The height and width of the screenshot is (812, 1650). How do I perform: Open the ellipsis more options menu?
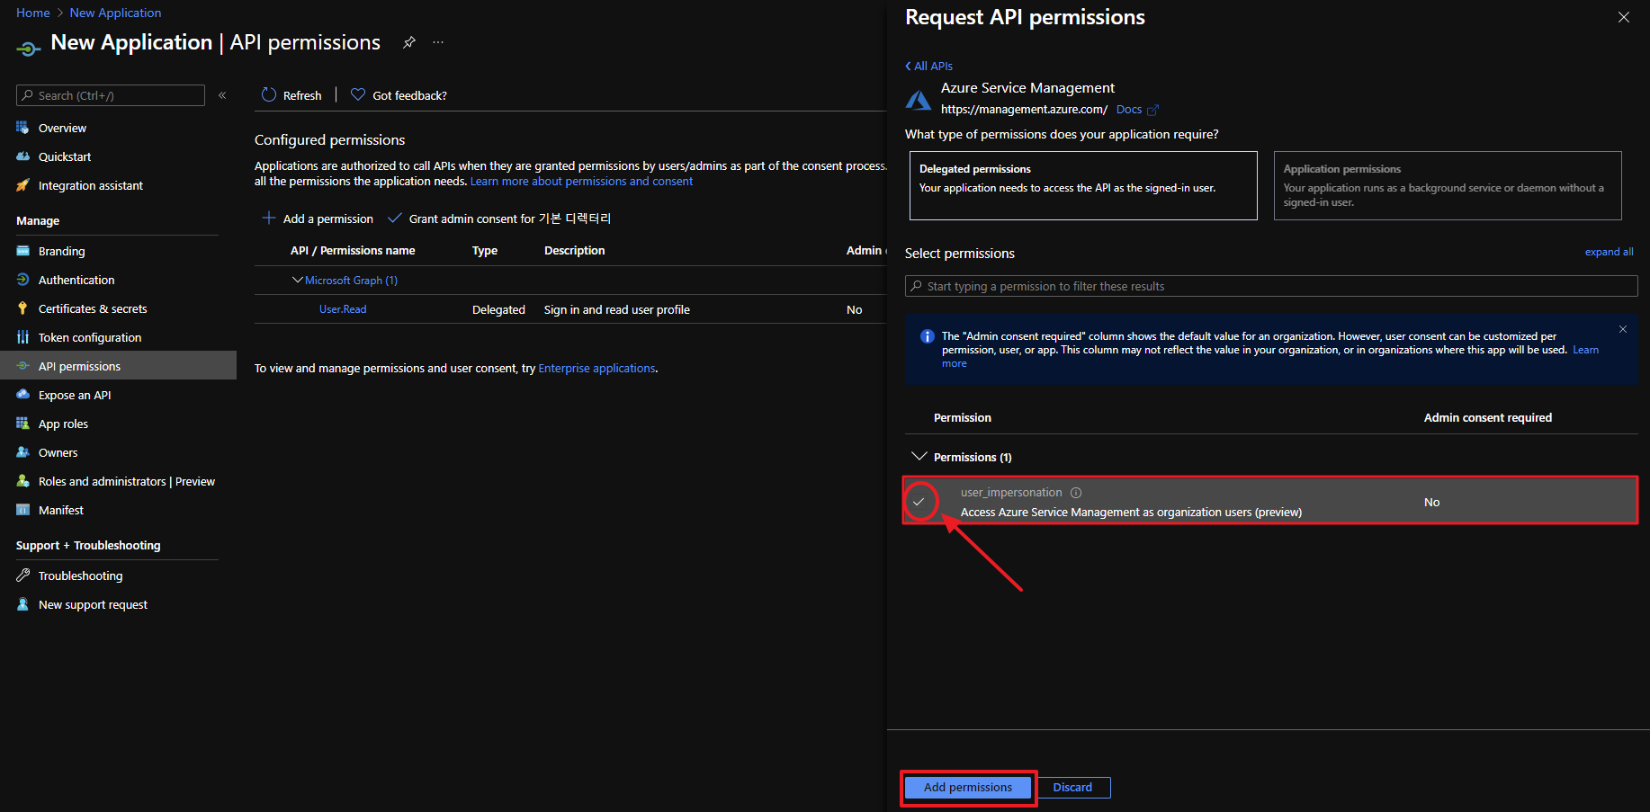click(438, 42)
